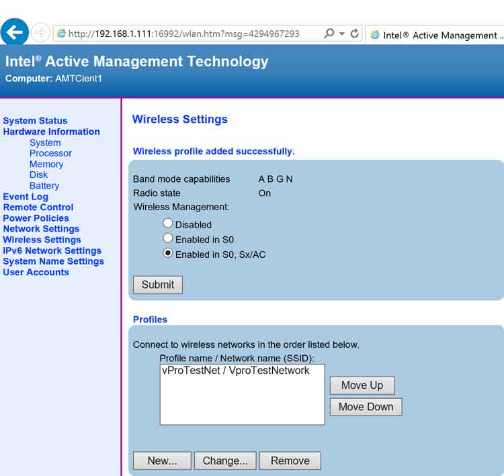Click the IE page icon in address bar
504x476 pixels.
click(x=61, y=34)
